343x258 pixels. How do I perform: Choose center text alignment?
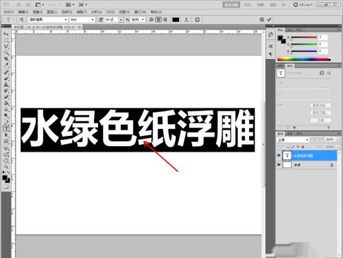pos(158,20)
